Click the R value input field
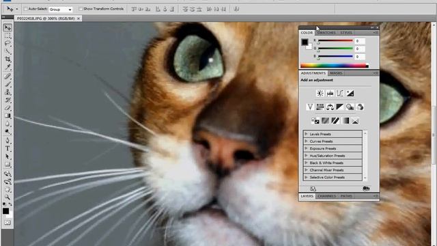 coord(360,41)
